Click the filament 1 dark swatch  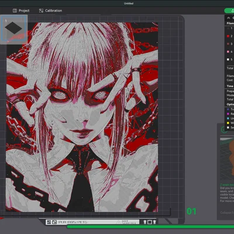pos(228,28)
